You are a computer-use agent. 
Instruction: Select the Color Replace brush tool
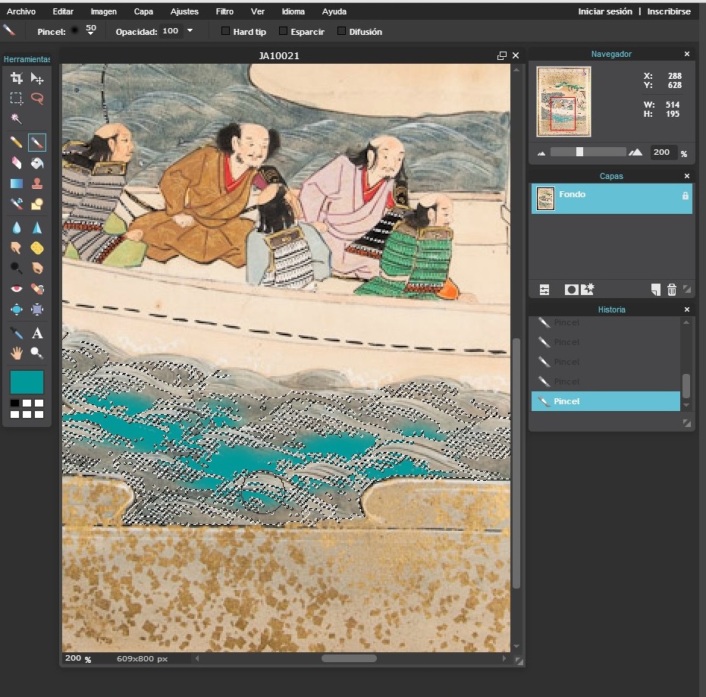coord(17,203)
